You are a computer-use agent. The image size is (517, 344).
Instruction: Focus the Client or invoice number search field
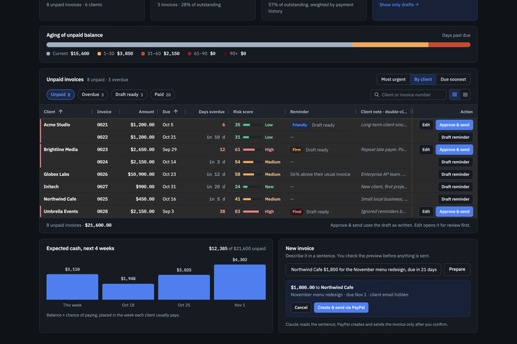(x=408, y=95)
